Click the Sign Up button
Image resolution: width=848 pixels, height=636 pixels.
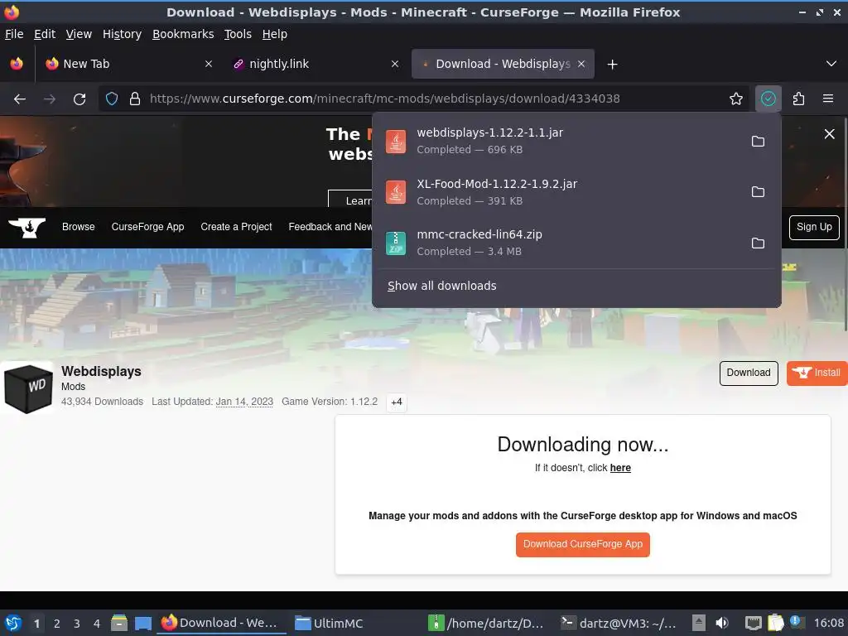(814, 227)
